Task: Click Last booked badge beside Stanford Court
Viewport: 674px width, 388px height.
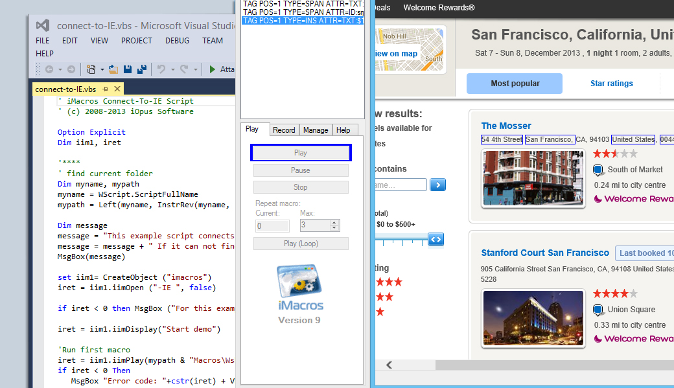Action: pyautogui.click(x=645, y=253)
